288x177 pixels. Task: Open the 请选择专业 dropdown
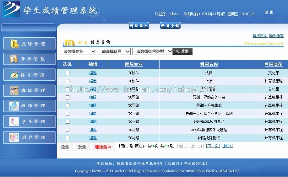pyautogui.click(x=78, y=51)
